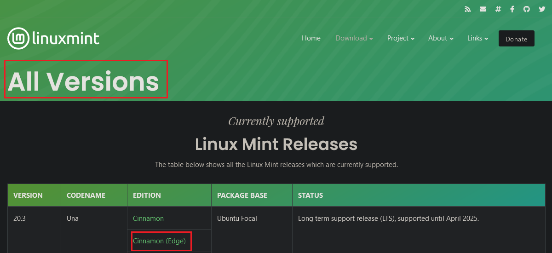Click the STATUS column header
Image resolution: width=552 pixels, height=253 pixels.
pyautogui.click(x=419, y=195)
